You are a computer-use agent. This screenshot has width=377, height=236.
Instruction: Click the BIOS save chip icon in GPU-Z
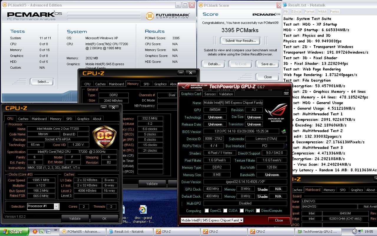pyautogui.click(x=283, y=132)
